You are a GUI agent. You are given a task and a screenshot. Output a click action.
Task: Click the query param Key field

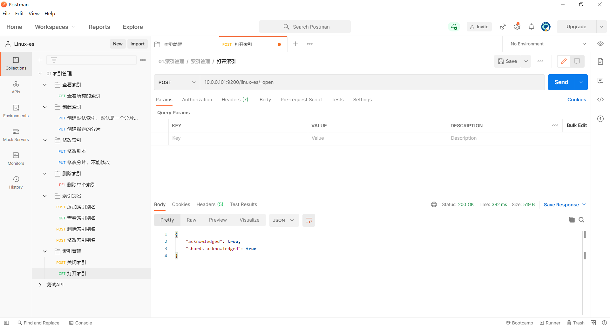click(x=238, y=138)
